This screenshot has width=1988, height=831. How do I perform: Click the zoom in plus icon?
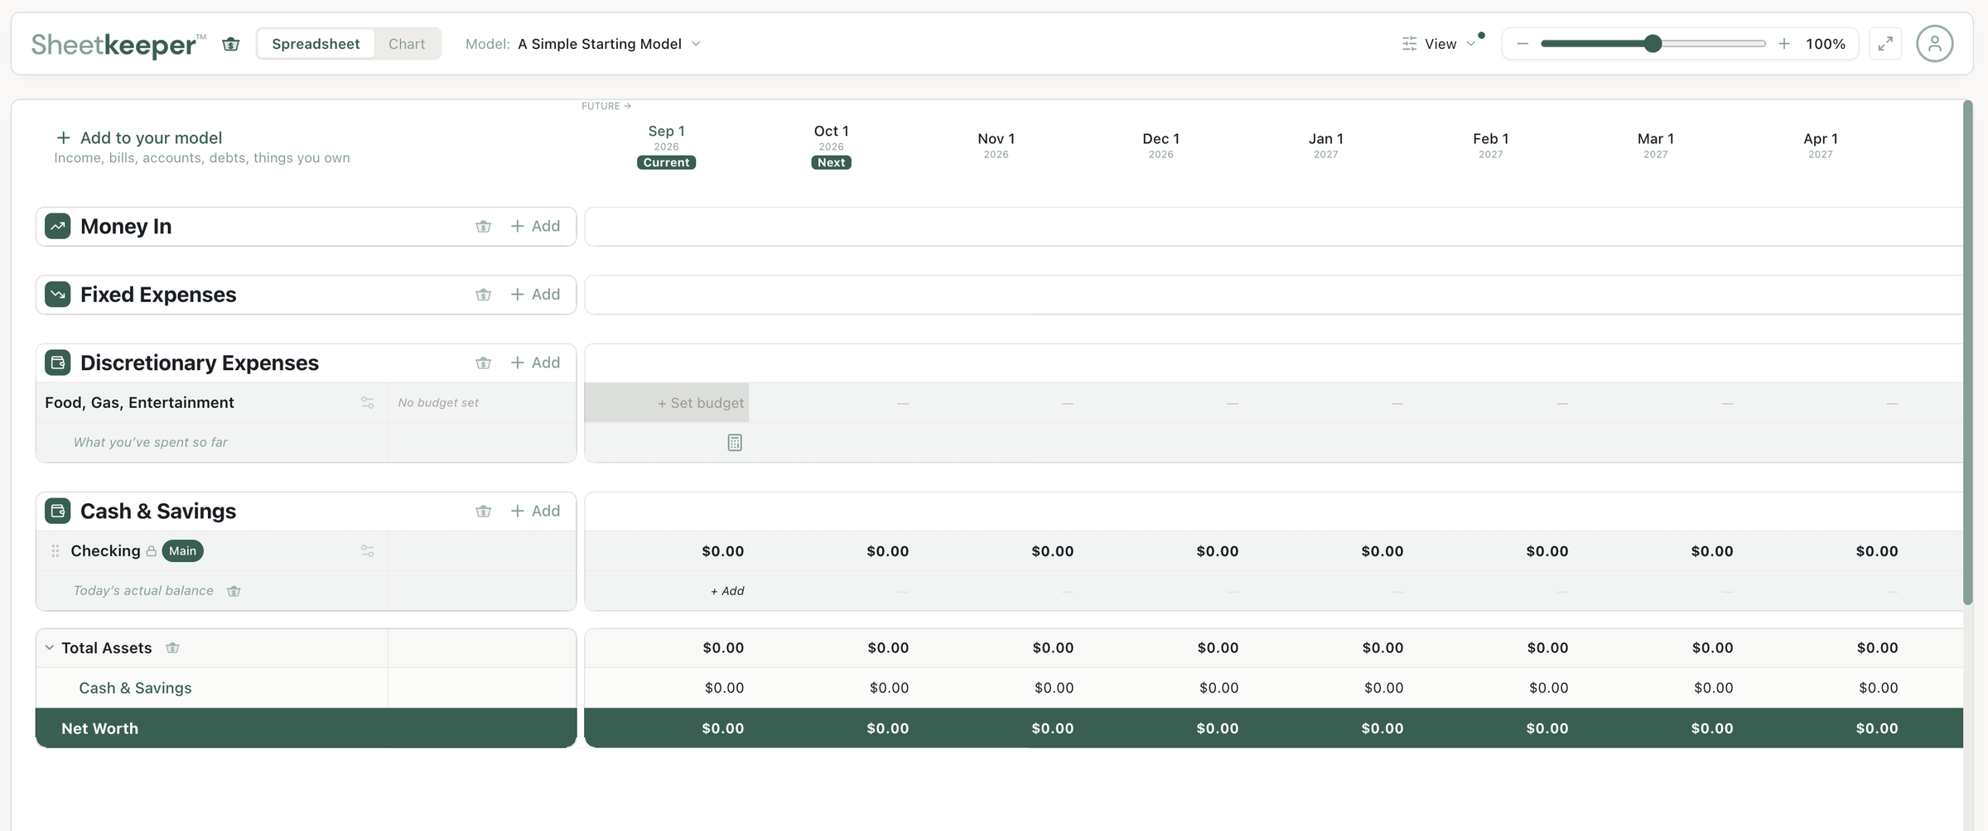click(1784, 44)
